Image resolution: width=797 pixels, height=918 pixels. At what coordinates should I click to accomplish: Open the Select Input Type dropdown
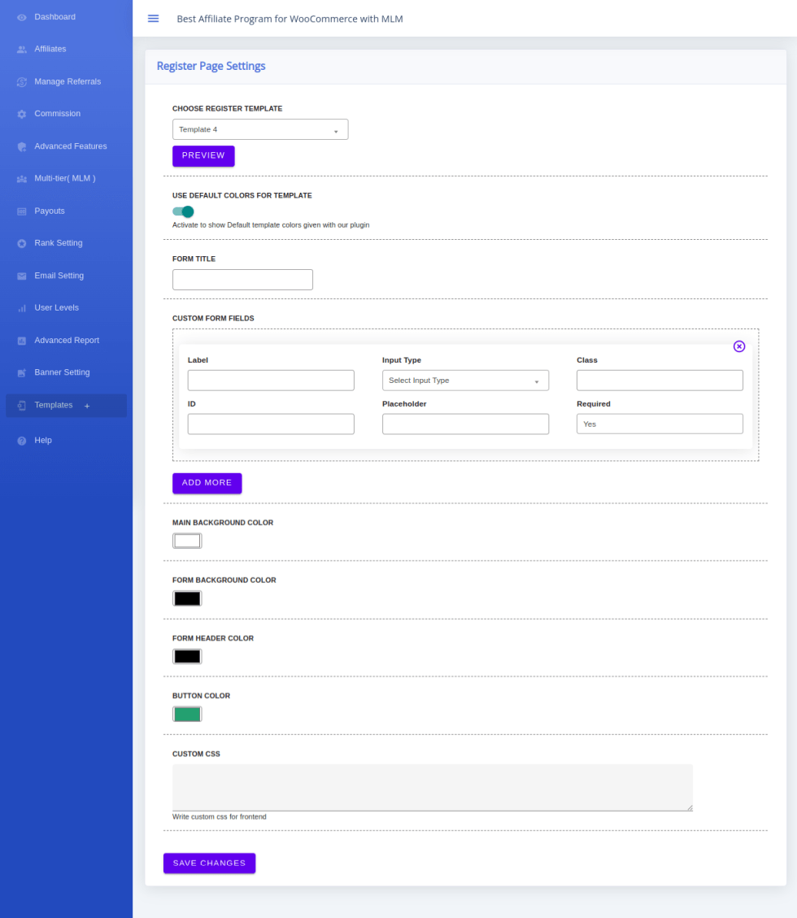(465, 381)
